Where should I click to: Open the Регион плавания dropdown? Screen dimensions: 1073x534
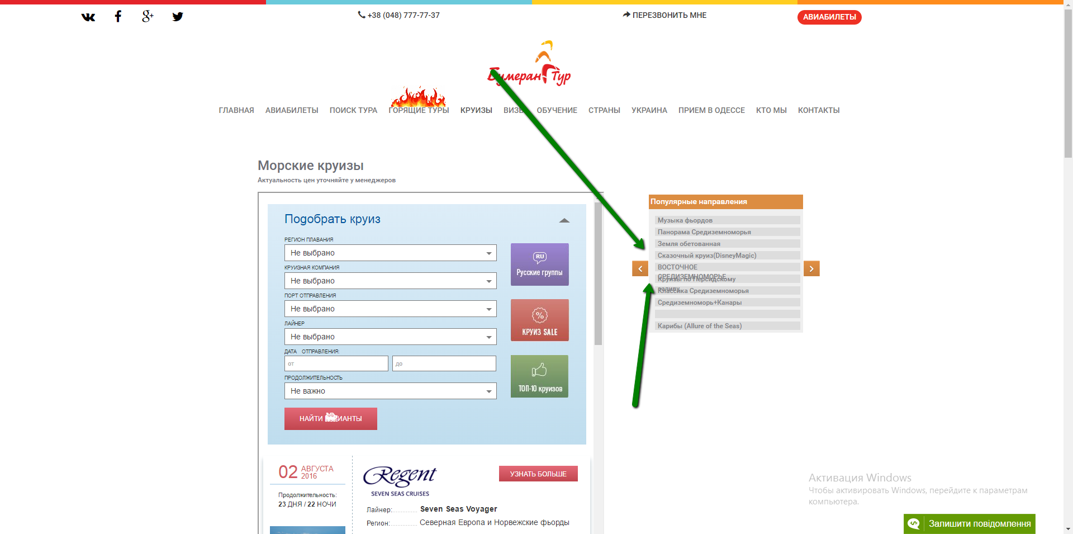pos(390,253)
